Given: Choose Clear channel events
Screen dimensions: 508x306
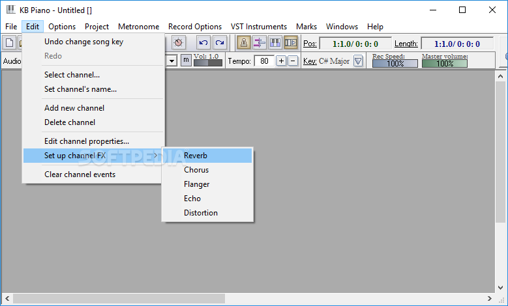Looking at the screenshot, I should coord(93,174).
